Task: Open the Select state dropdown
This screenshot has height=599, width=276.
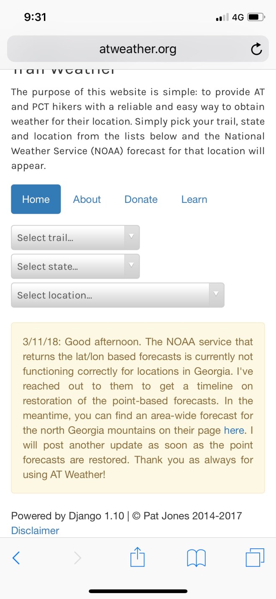Action: [75, 267]
